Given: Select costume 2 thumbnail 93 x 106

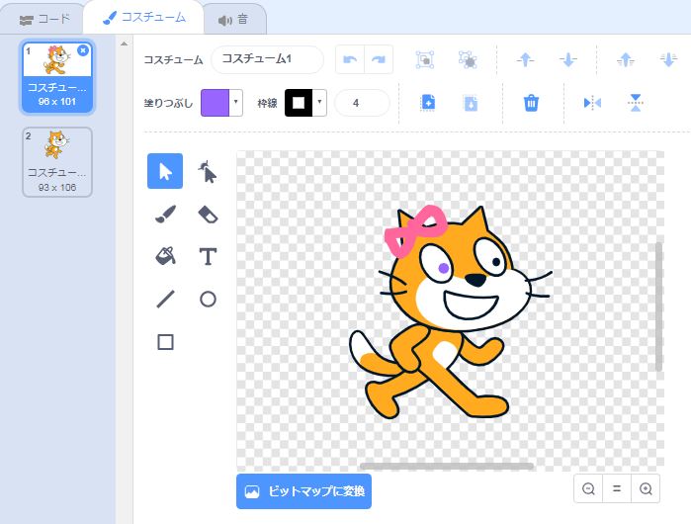Looking at the screenshot, I should 57,162.
